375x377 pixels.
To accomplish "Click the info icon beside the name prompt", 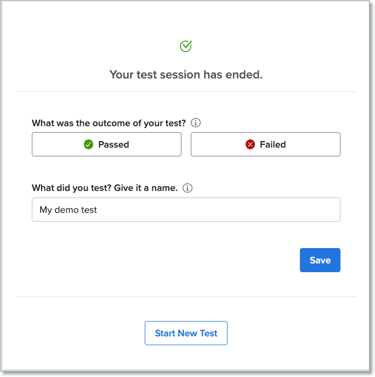I will (x=187, y=188).
